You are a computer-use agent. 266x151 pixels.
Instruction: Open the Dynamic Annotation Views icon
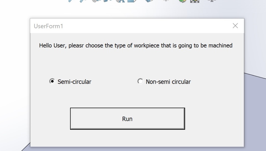coord(120,1)
